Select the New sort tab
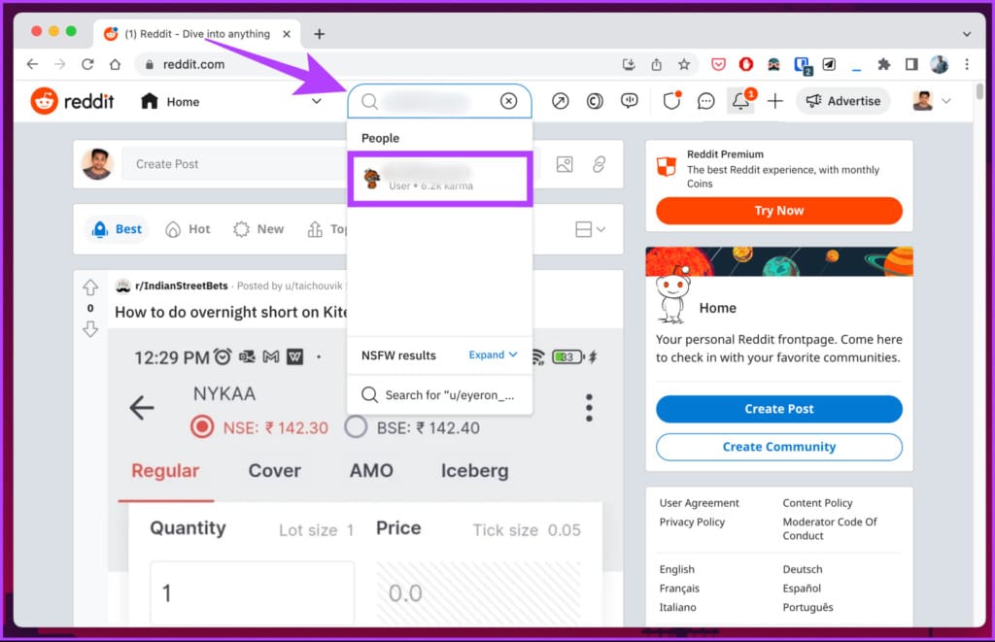 coord(258,229)
